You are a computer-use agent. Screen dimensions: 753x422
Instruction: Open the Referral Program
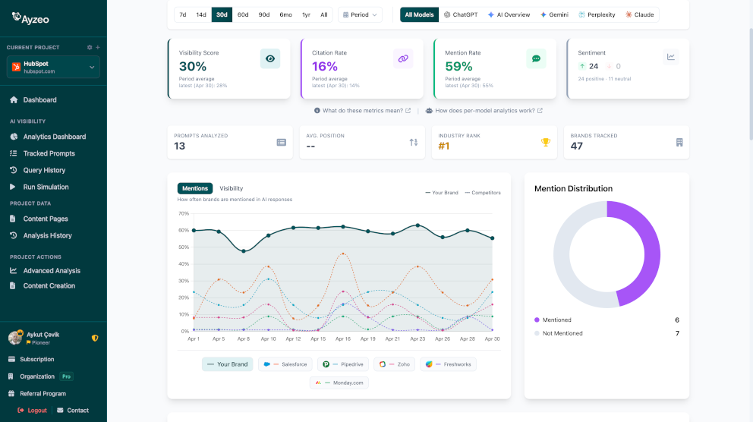37,394
